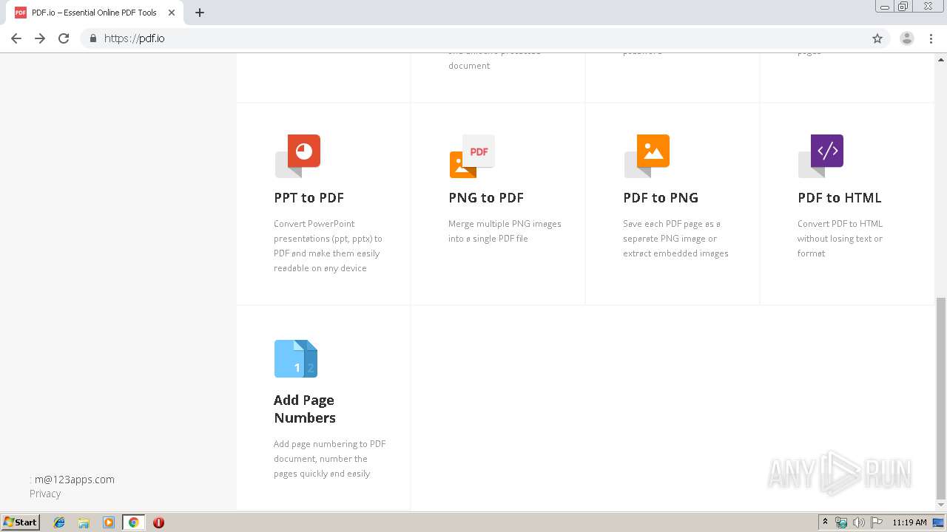
Task: Click the Add Page Numbers heading
Action: tap(305, 409)
